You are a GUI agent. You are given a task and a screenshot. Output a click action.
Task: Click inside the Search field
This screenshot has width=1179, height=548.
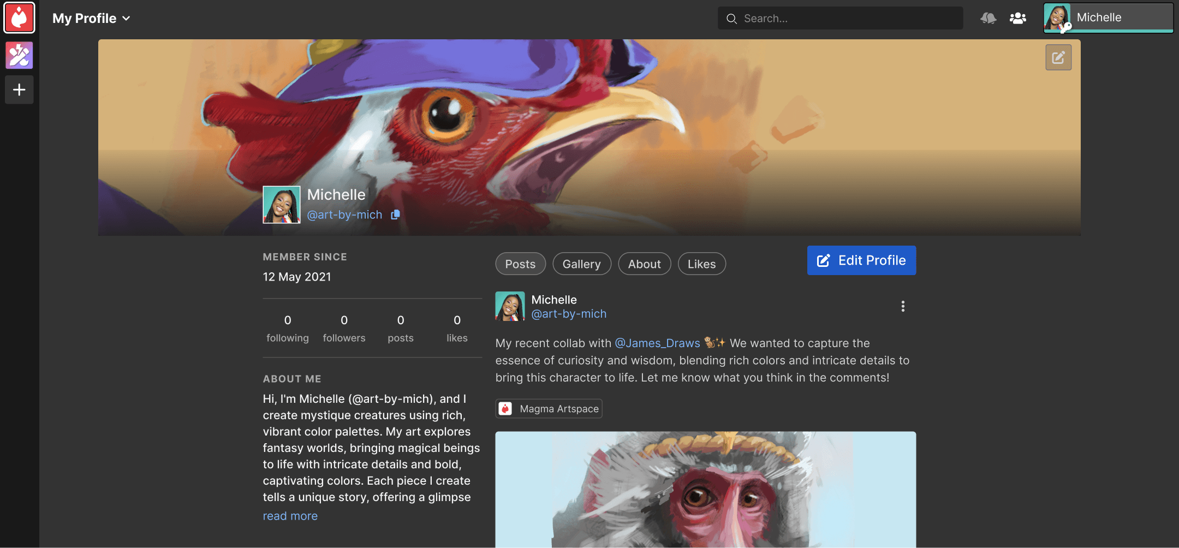click(x=841, y=19)
